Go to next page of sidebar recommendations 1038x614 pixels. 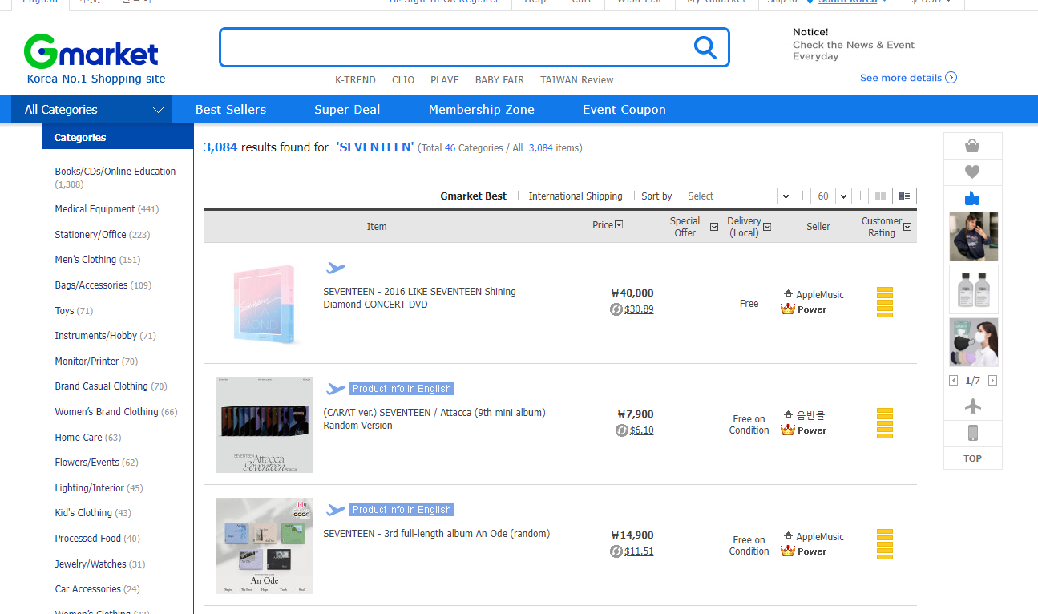[992, 381]
